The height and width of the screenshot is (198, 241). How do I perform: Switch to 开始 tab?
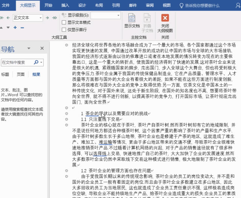coord(49,6)
